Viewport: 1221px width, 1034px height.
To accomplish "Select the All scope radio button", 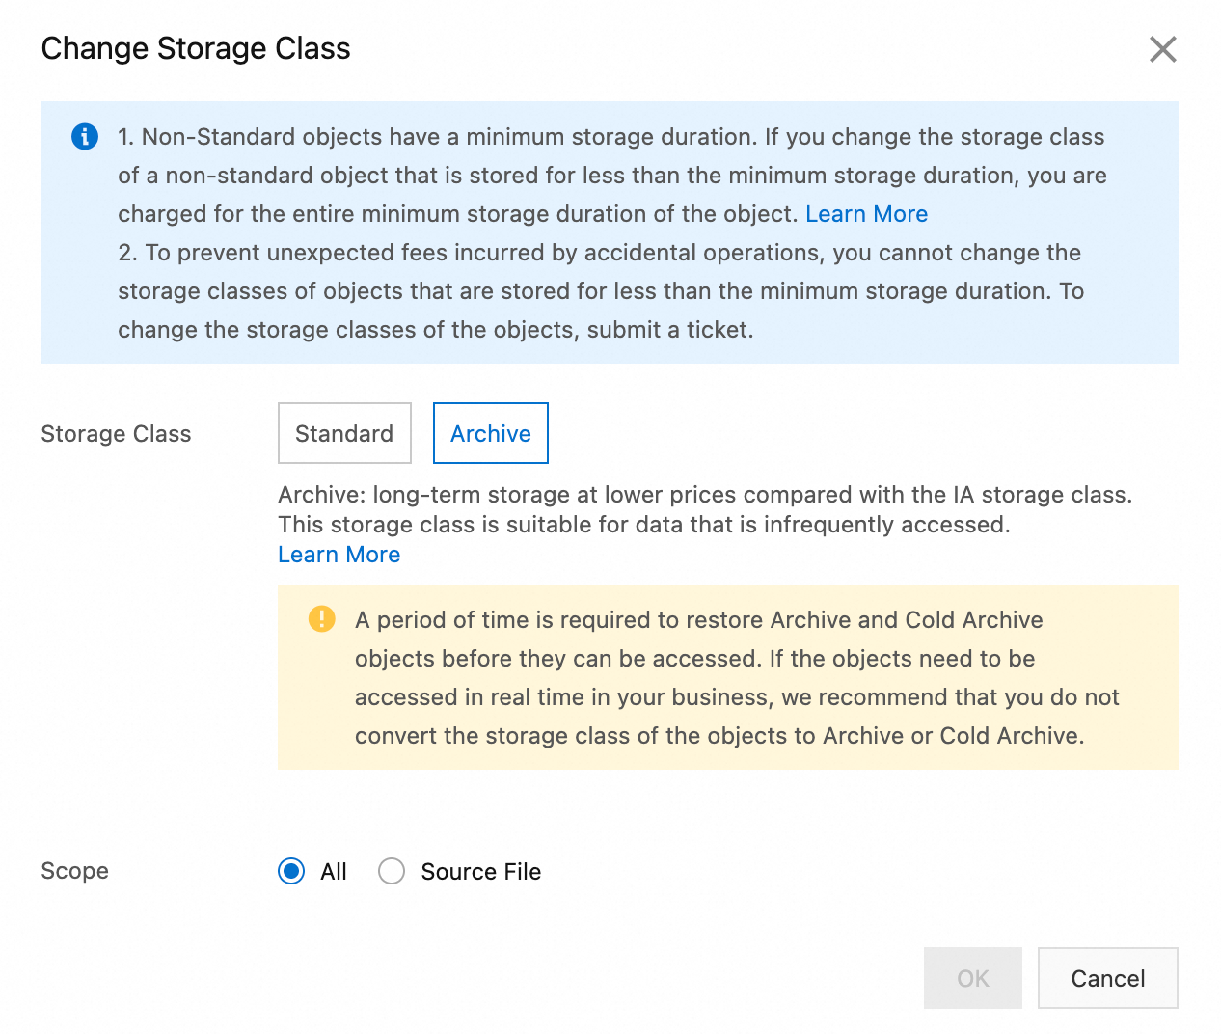I will click(x=291, y=871).
